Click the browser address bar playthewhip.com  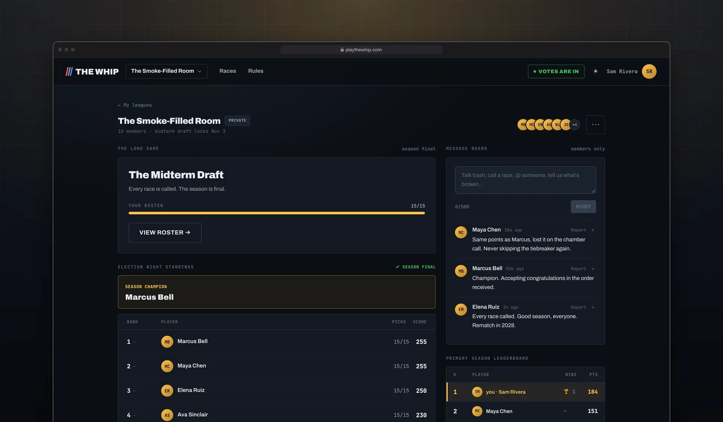361,50
